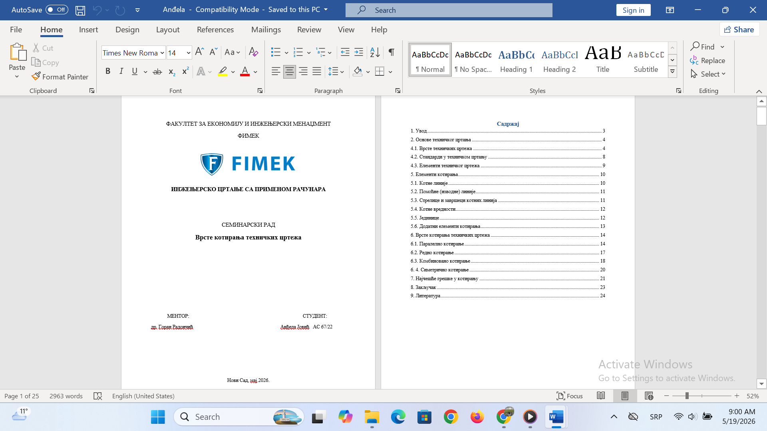Toggle Underline formatting
This screenshot has width=767, height=431.
point(135,71)
